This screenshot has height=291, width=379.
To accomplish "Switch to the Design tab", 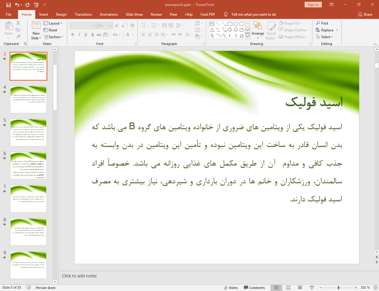I will pos(61,14).
